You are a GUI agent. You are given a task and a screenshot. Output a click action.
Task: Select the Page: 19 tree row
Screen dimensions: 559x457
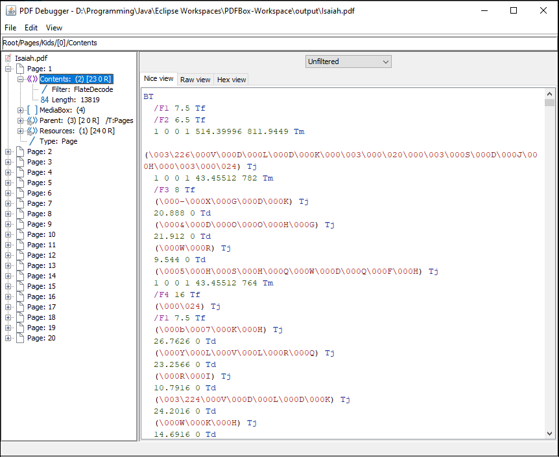[x=41, y=328]
